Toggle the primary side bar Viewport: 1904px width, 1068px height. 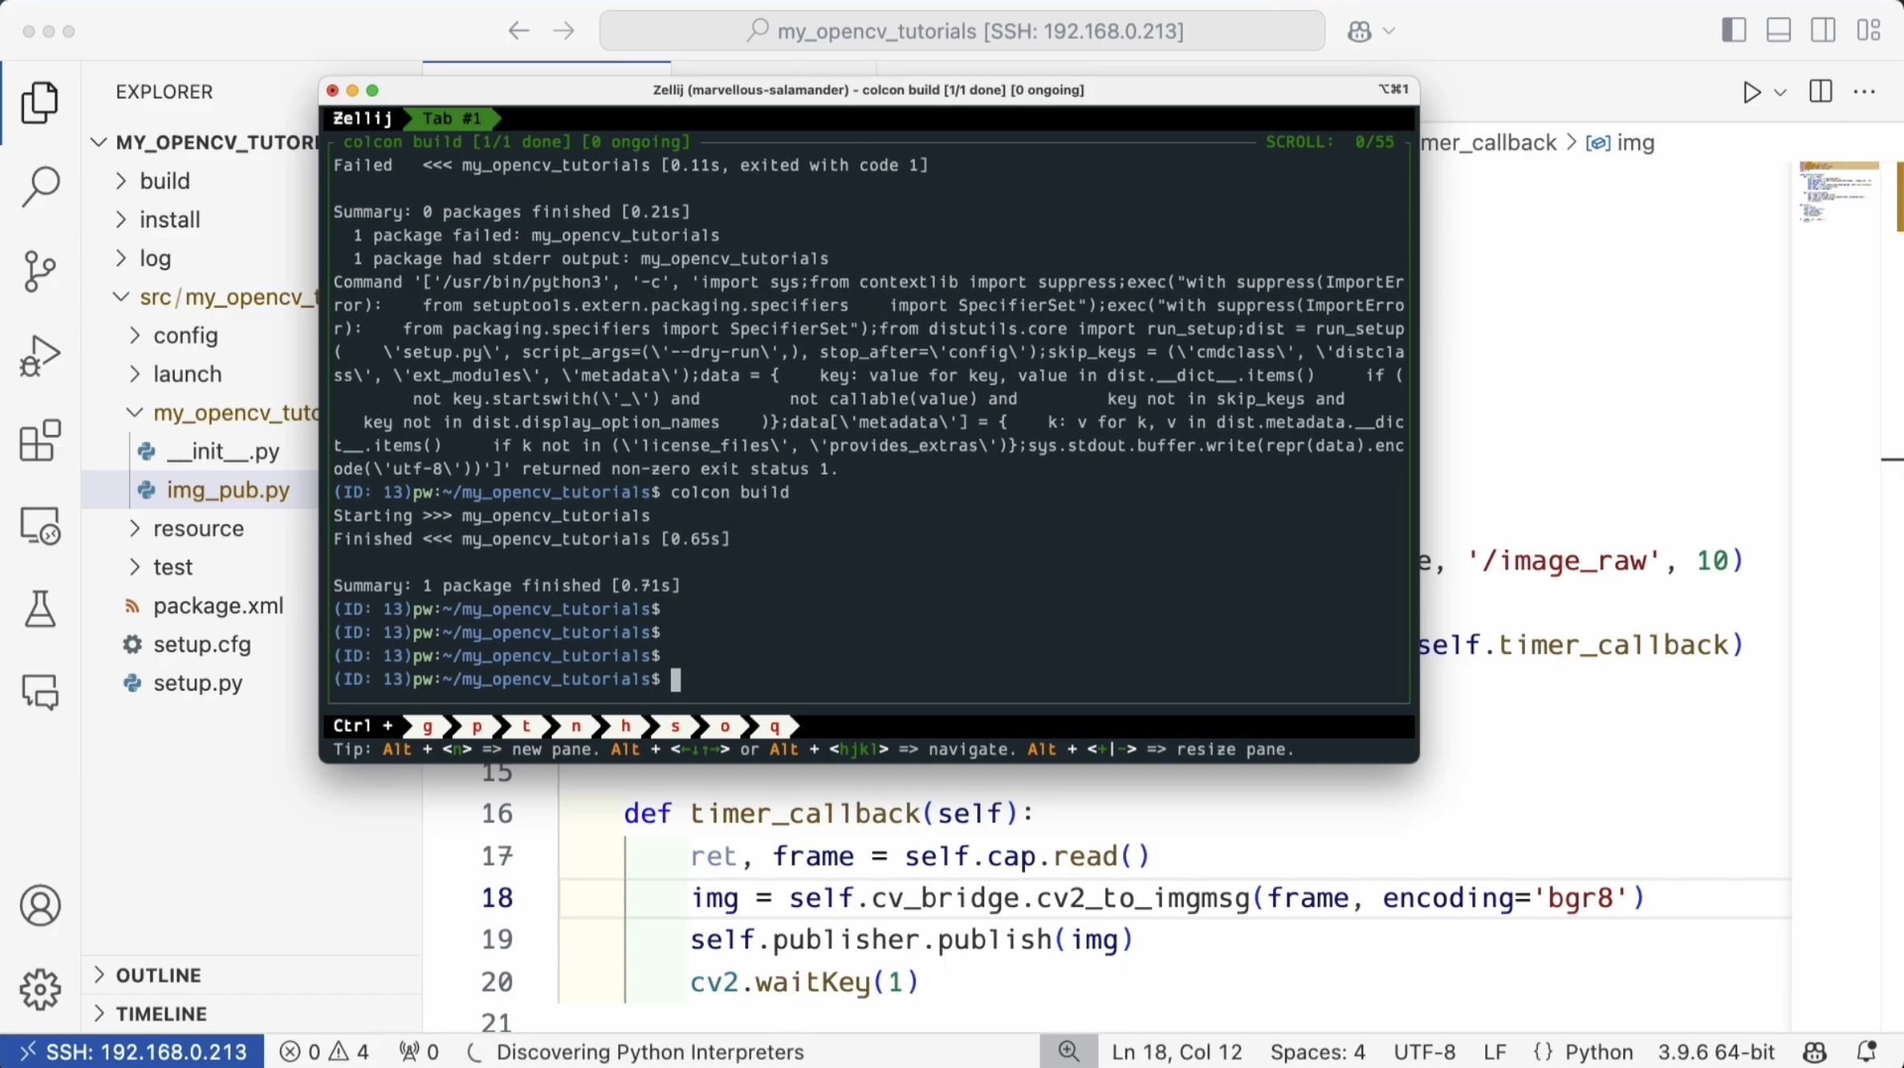point(1733,31)
